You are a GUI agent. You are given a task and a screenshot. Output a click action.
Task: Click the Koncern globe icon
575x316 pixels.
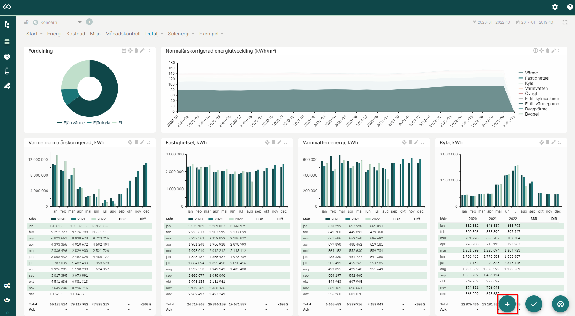tap(36, 22)
